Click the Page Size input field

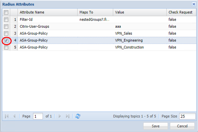(x=187, y=116)
